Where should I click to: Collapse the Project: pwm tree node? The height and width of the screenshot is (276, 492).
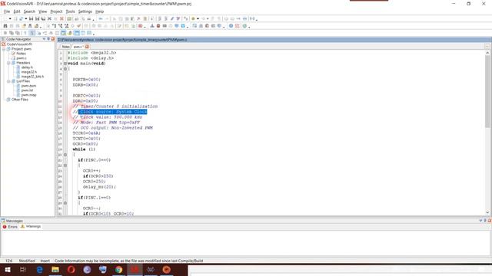click(x=4, y=49)
